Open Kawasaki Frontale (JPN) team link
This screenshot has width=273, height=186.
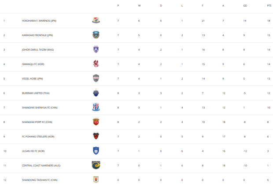[x=37, y=35]
